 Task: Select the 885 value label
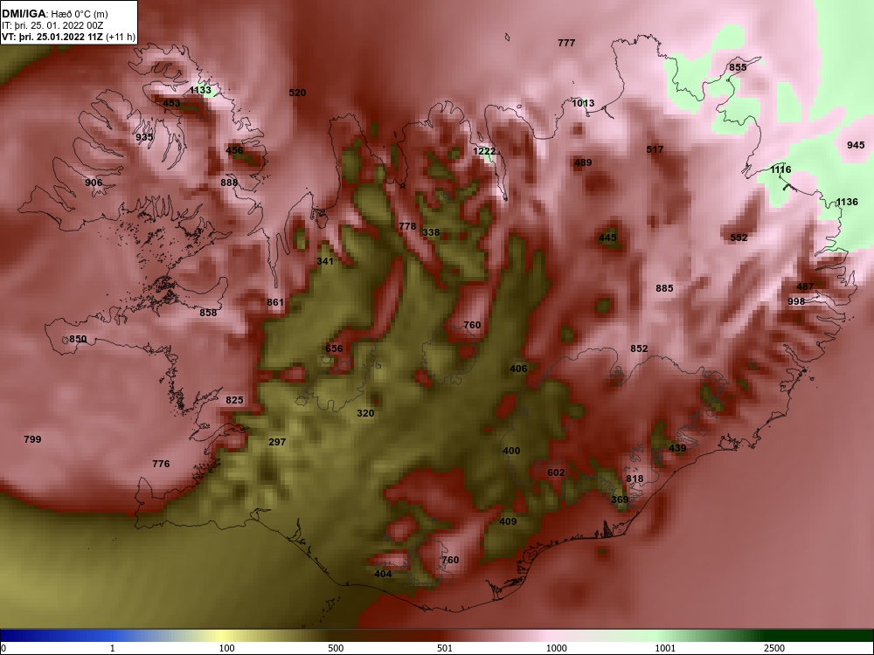664,288
